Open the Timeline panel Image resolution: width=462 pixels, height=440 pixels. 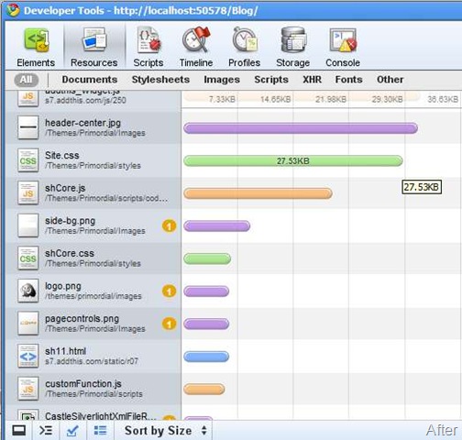(196, 47)
